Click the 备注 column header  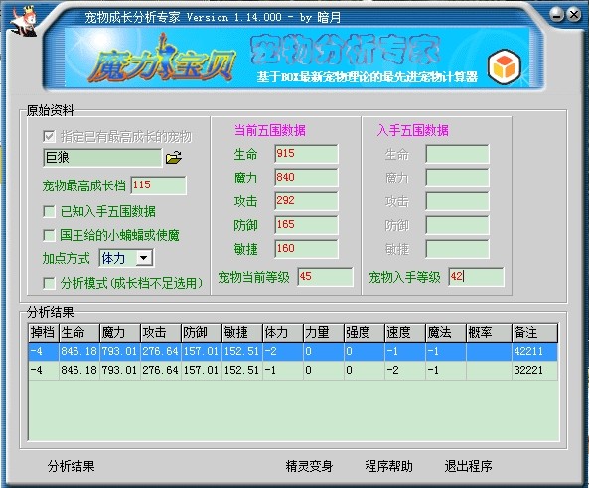pyautogui.click(x=534, y=333)
